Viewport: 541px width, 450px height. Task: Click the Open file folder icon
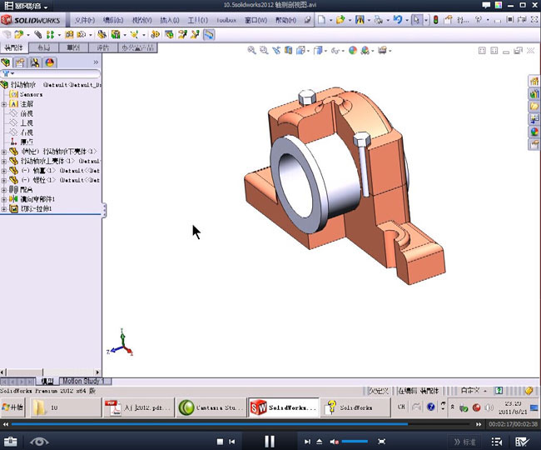(340, 20)
